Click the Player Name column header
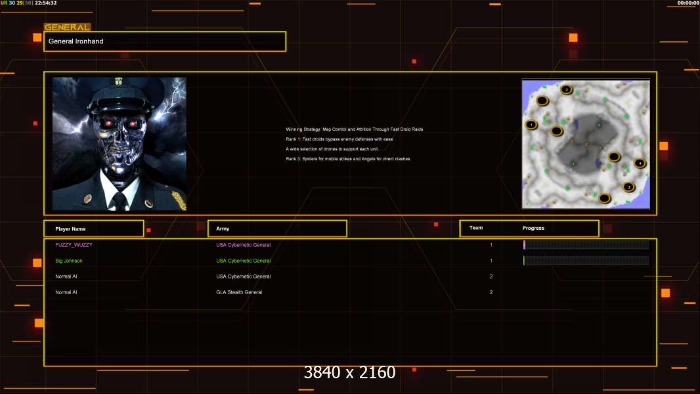 (x=94, y=229)
